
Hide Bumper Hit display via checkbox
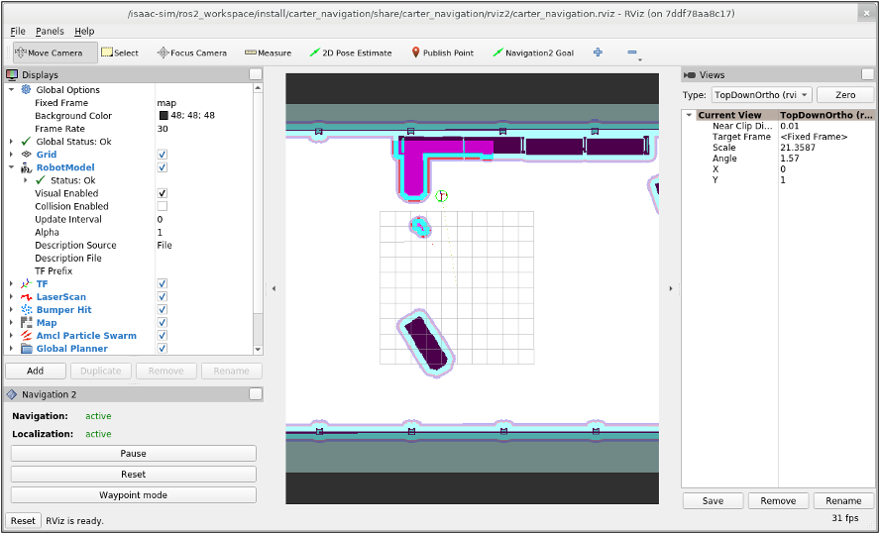[162, 309]
